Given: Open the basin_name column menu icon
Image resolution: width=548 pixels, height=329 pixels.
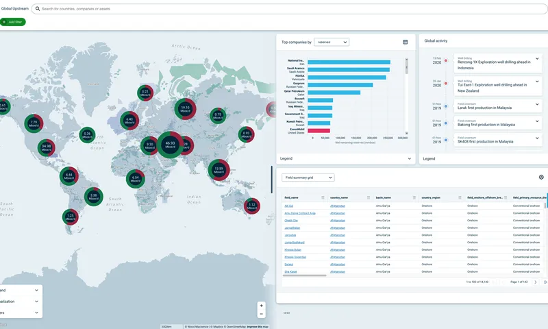Looking at the screenshot, I should click(415, 197).
